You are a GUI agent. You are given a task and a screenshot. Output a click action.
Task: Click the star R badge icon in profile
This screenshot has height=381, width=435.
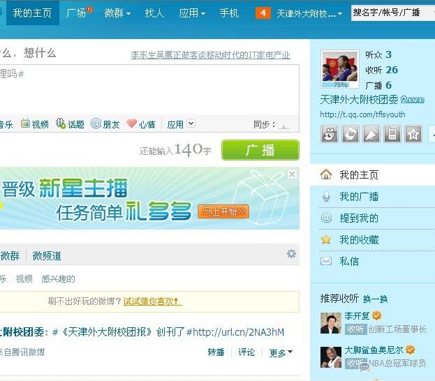413,134
